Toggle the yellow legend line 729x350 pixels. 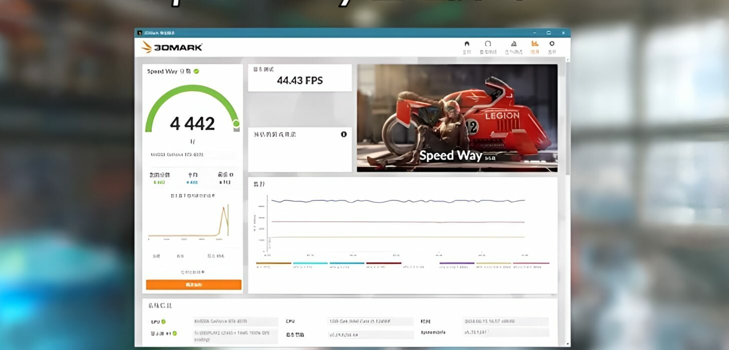[x=494, y=263]
